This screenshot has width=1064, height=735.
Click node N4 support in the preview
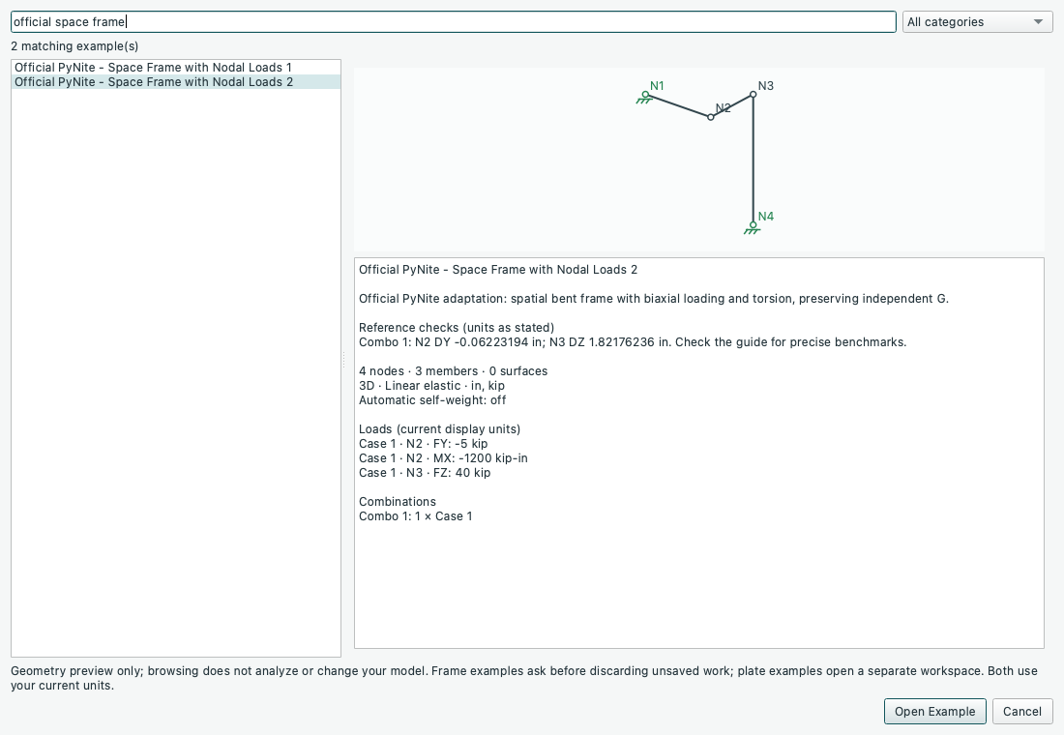(x=753, y=227)
